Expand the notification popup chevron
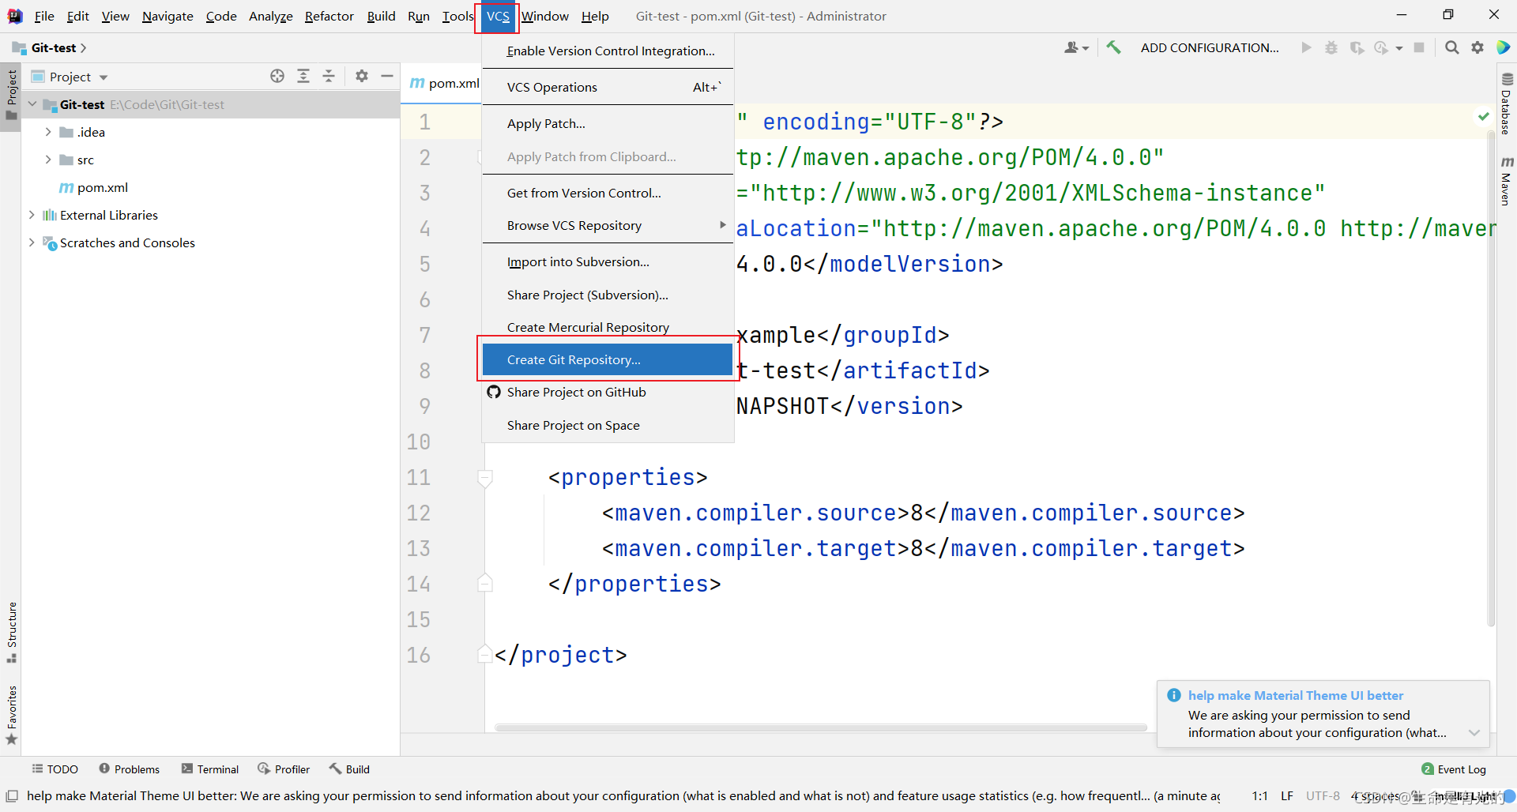The image size is (1517, 812). (1474, 732)
